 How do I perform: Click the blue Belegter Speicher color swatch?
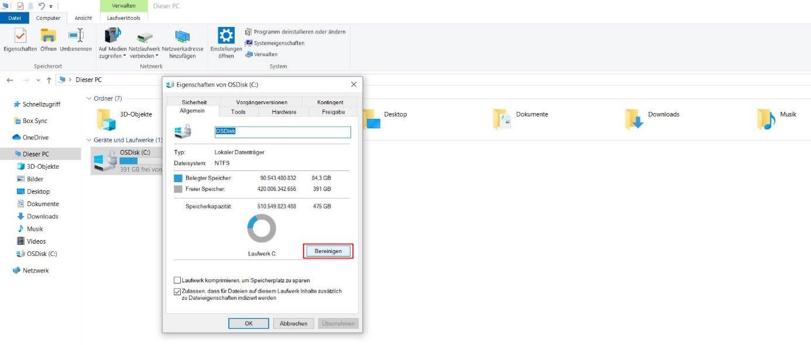178,177
